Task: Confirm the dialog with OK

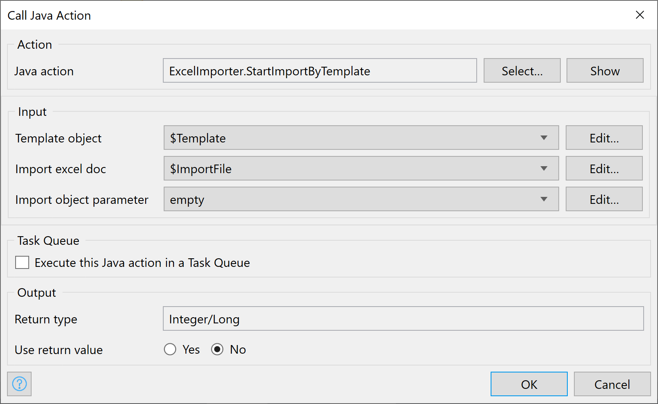Action: coord(529,384)
